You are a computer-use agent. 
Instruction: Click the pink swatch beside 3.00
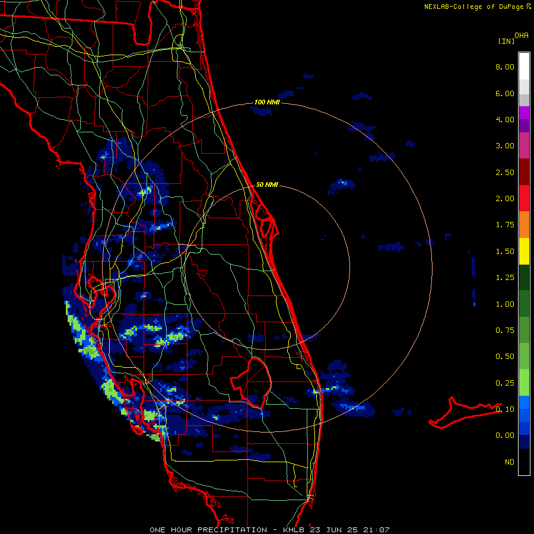pos(524,145)
